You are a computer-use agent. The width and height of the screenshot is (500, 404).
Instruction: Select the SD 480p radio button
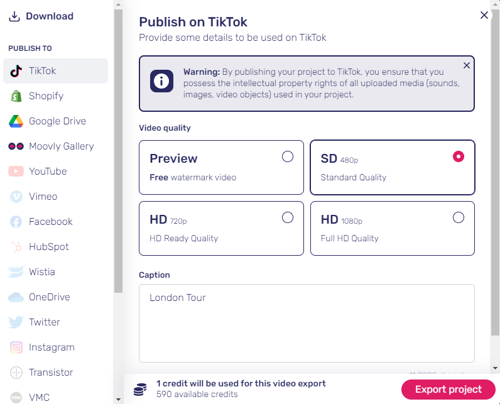click(x=459, y=156)
